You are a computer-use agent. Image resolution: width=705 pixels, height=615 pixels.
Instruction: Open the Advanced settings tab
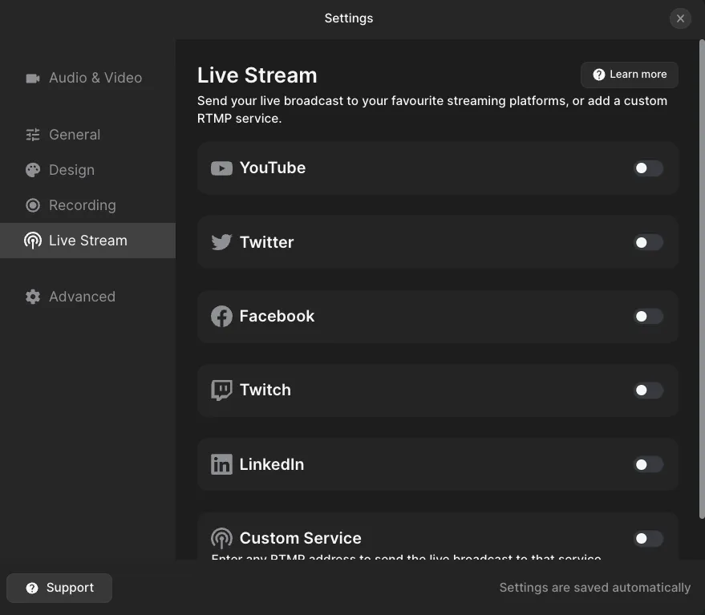[87, 297]
